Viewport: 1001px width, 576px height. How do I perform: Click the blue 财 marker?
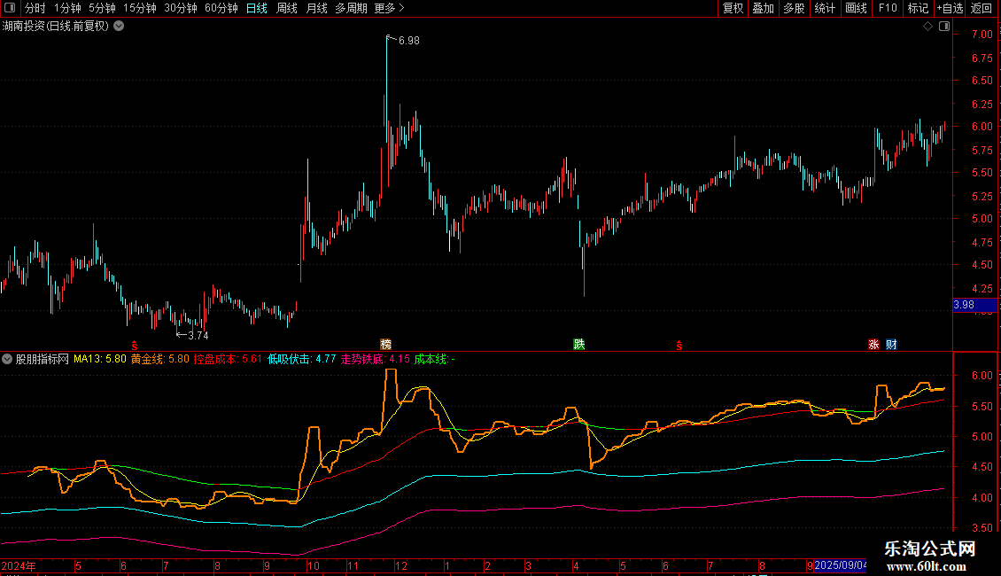891,344
